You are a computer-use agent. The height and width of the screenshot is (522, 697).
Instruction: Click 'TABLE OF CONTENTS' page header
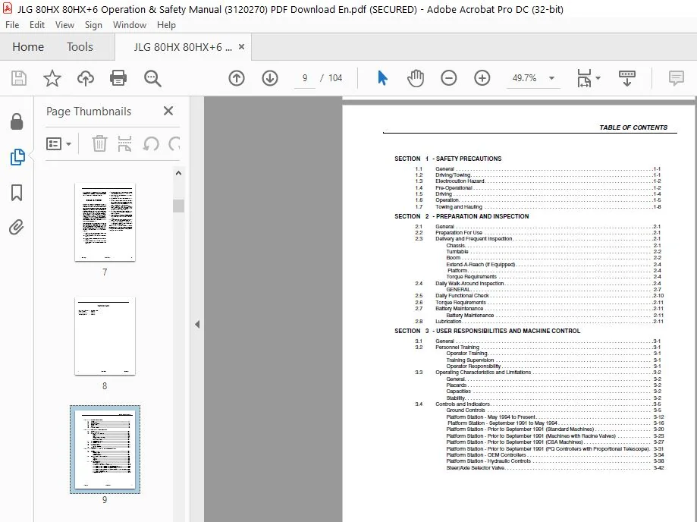click(x=633, y=127)
